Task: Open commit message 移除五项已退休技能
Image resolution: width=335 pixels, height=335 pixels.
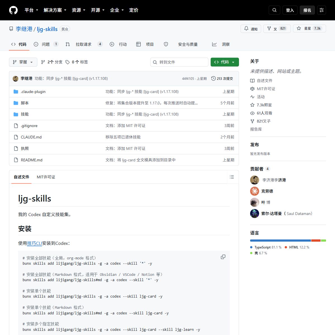Action: 123,137
